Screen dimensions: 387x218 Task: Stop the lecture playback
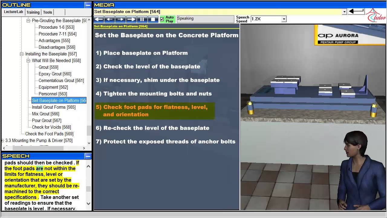[153, 19]
